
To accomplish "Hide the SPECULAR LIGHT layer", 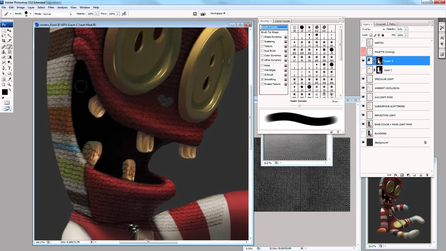I will click(363, 79).
